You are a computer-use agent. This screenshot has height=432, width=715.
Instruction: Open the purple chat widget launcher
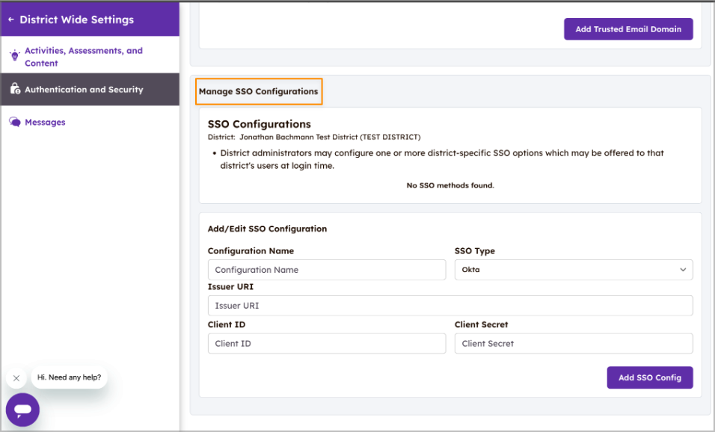[22, 410]
